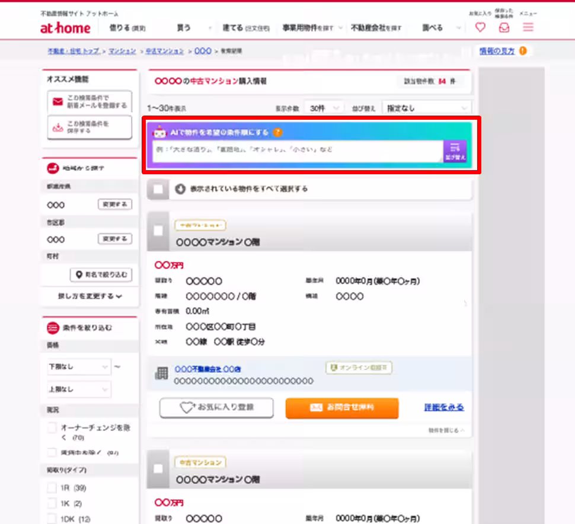
Task: Collapse the listing via 物件を閉じる
Action: [x=446, y=430]
